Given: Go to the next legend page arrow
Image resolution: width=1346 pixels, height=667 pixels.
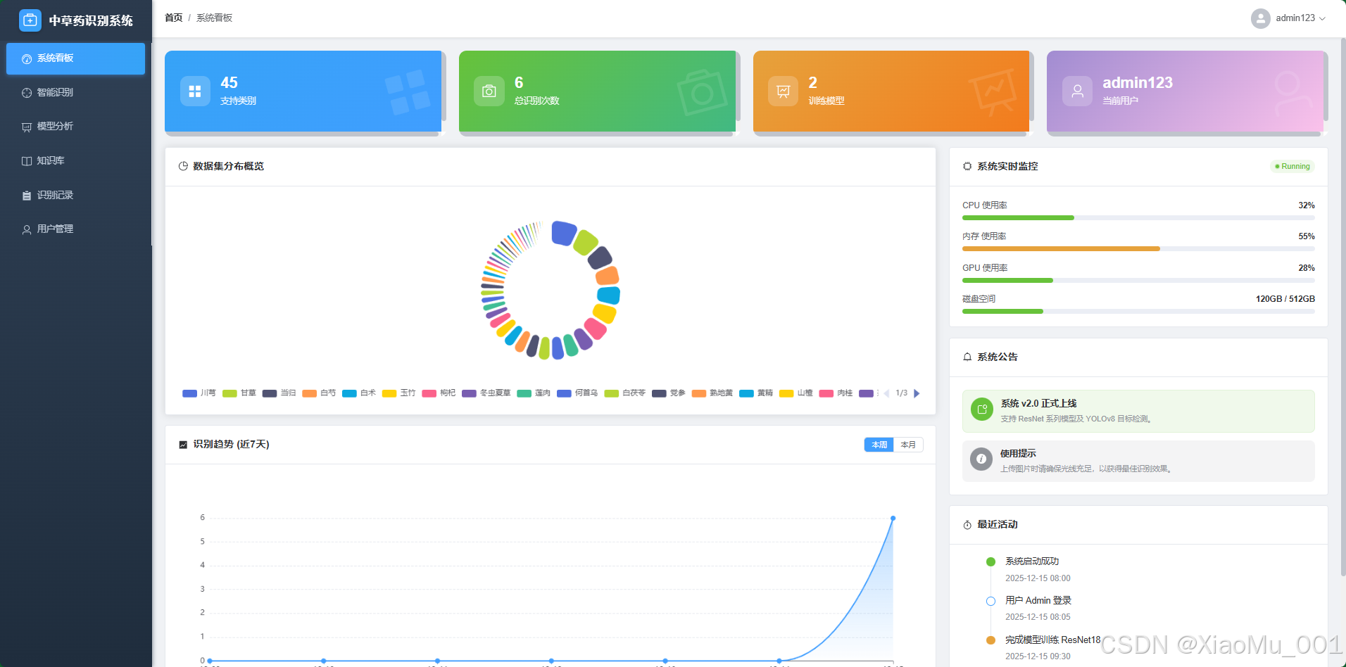Looking at the screenshot, I should click(917, 393).
